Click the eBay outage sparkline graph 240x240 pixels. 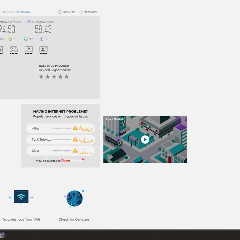tap(86, 128)
